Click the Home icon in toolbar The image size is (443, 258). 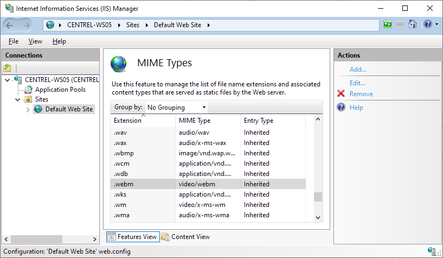[413, 24]
